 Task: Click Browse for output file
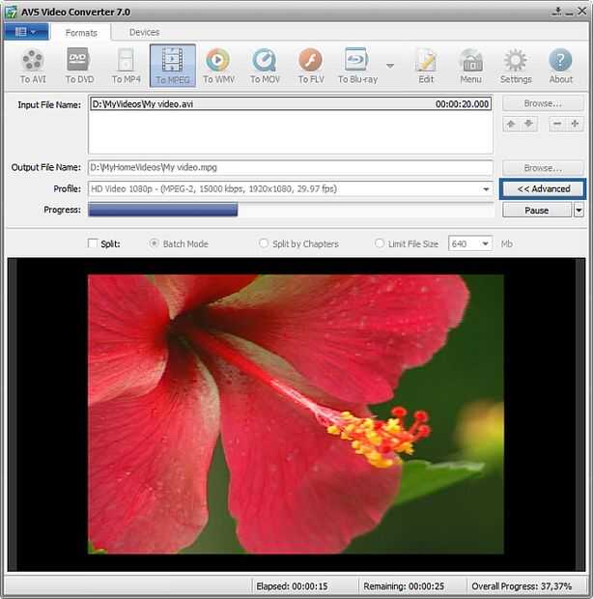coord(543,168)
